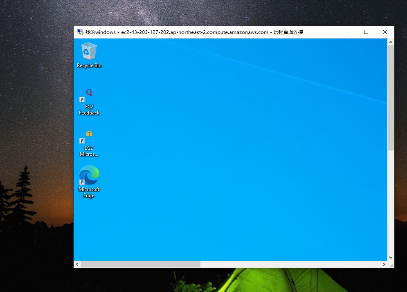The width and height of the screenshot is (407, 292).
Task: Click the horizontal scrollbar thumb
Action: (140, 264)
